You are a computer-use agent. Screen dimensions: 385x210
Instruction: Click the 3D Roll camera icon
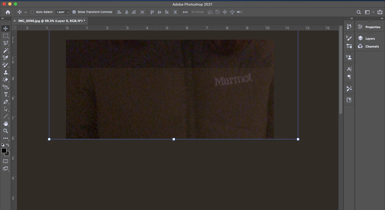point(218,12)
